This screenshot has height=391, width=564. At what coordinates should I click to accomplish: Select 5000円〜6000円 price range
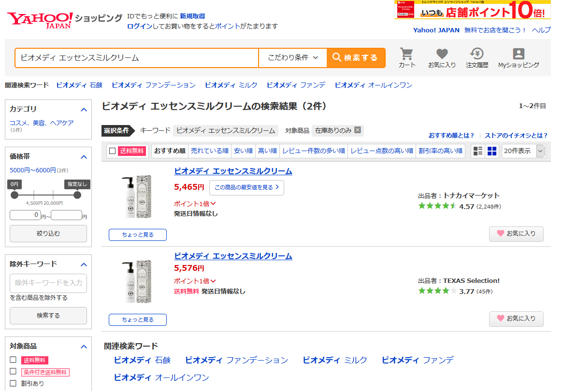(x=33, y=170)
